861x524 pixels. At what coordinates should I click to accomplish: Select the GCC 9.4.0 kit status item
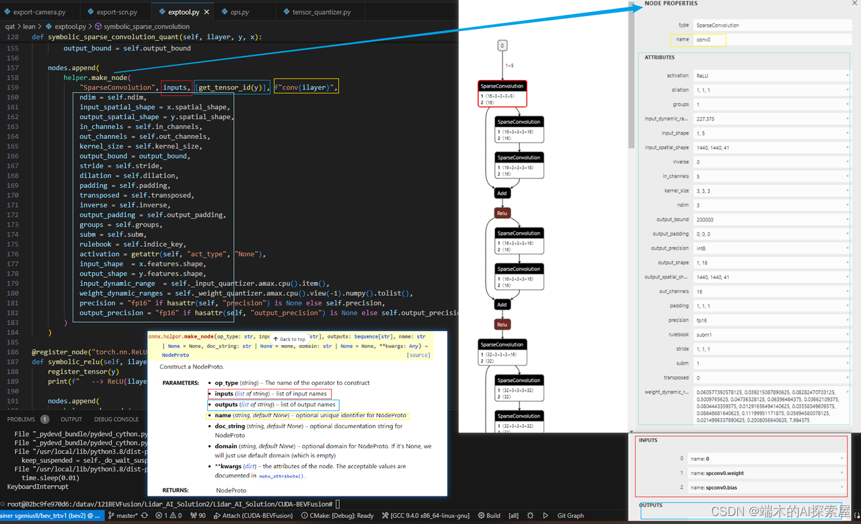[x=425, y=516]
